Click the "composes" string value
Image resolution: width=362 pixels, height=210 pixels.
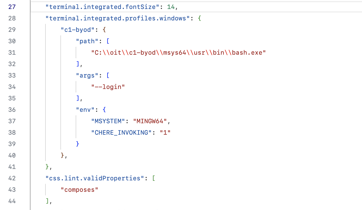pyautogui.click(x=79, y=190)
